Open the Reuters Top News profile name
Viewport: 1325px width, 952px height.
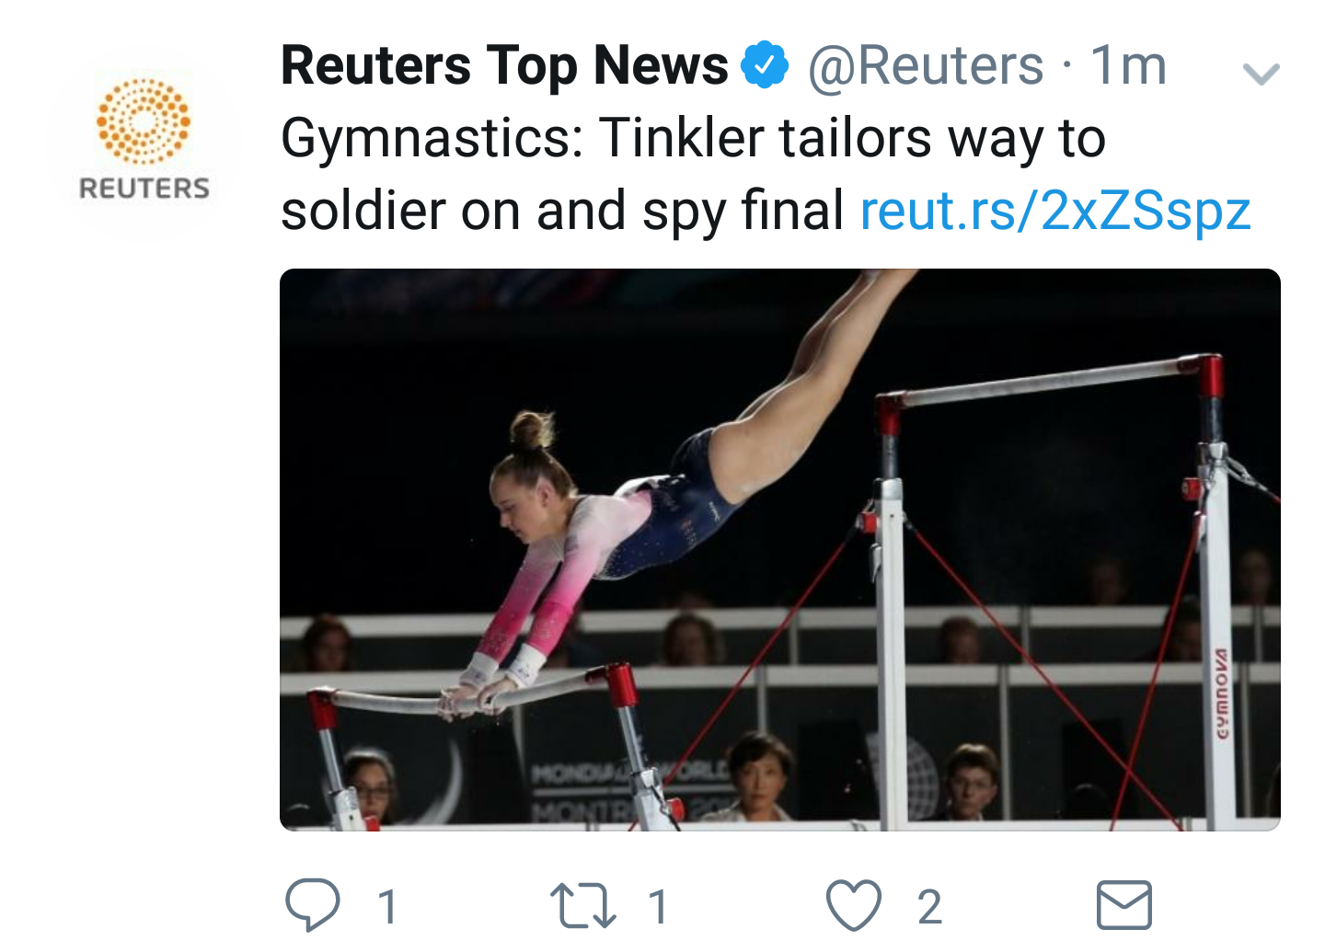504,65
